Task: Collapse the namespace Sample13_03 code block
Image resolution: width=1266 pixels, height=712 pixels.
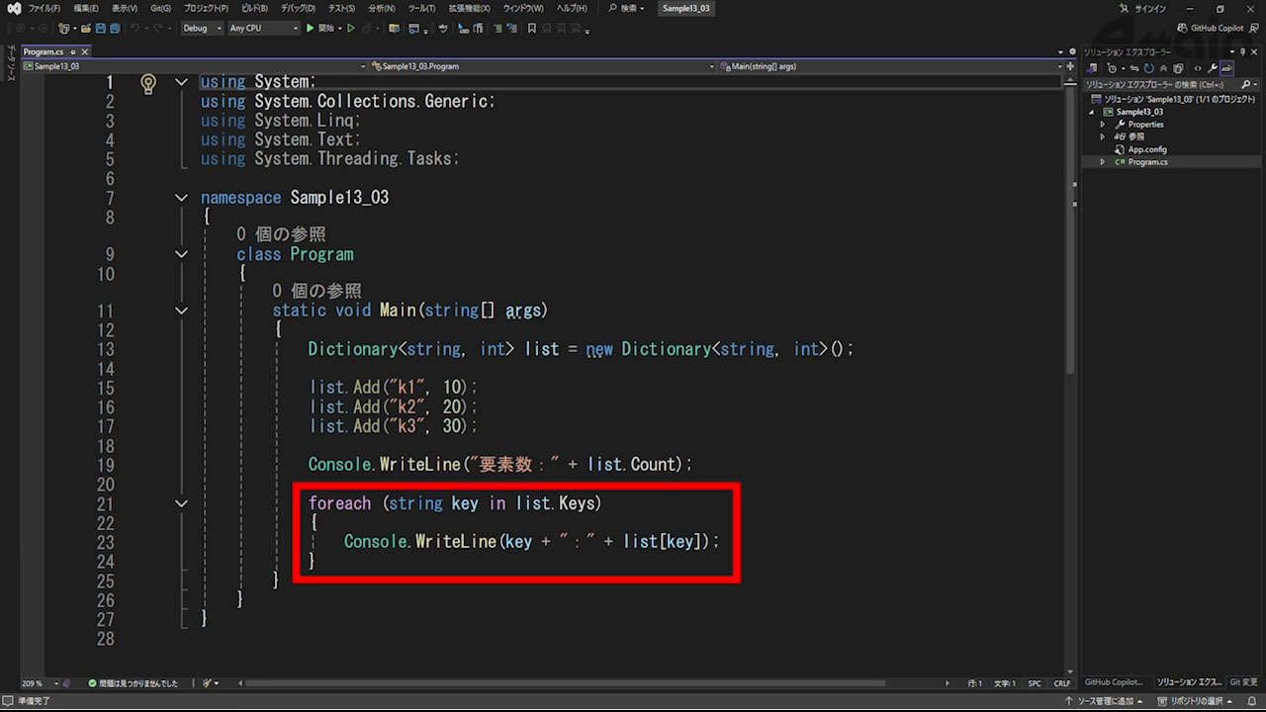Action: [181, 198]
